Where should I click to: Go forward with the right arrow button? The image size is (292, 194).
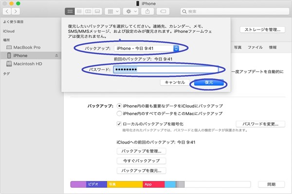16,12
